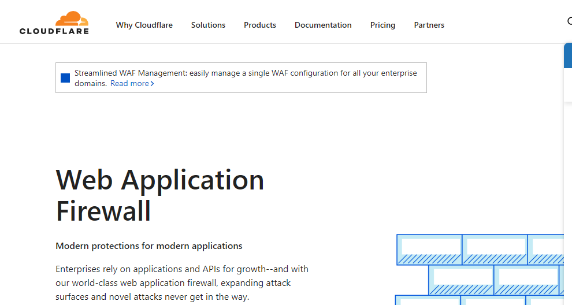Click the white side panel below blue header

pos(567,173)
